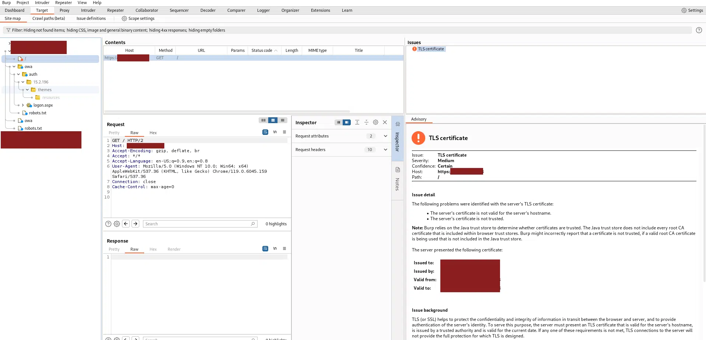Screen dimensions: 706x340
Task: Go to next search match in Request
Action: tap(136, 223)
